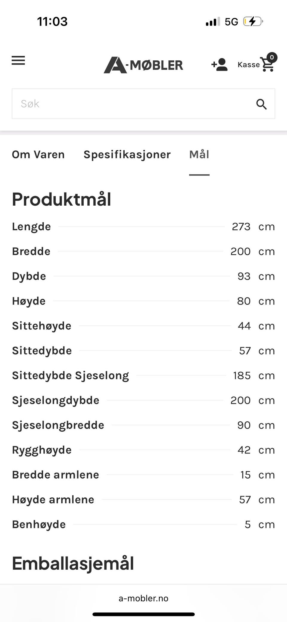The width and height of the screenshot is (287, 622).
Task: Tap the iOS home indicator bar
Action: [x=143, y=614]
